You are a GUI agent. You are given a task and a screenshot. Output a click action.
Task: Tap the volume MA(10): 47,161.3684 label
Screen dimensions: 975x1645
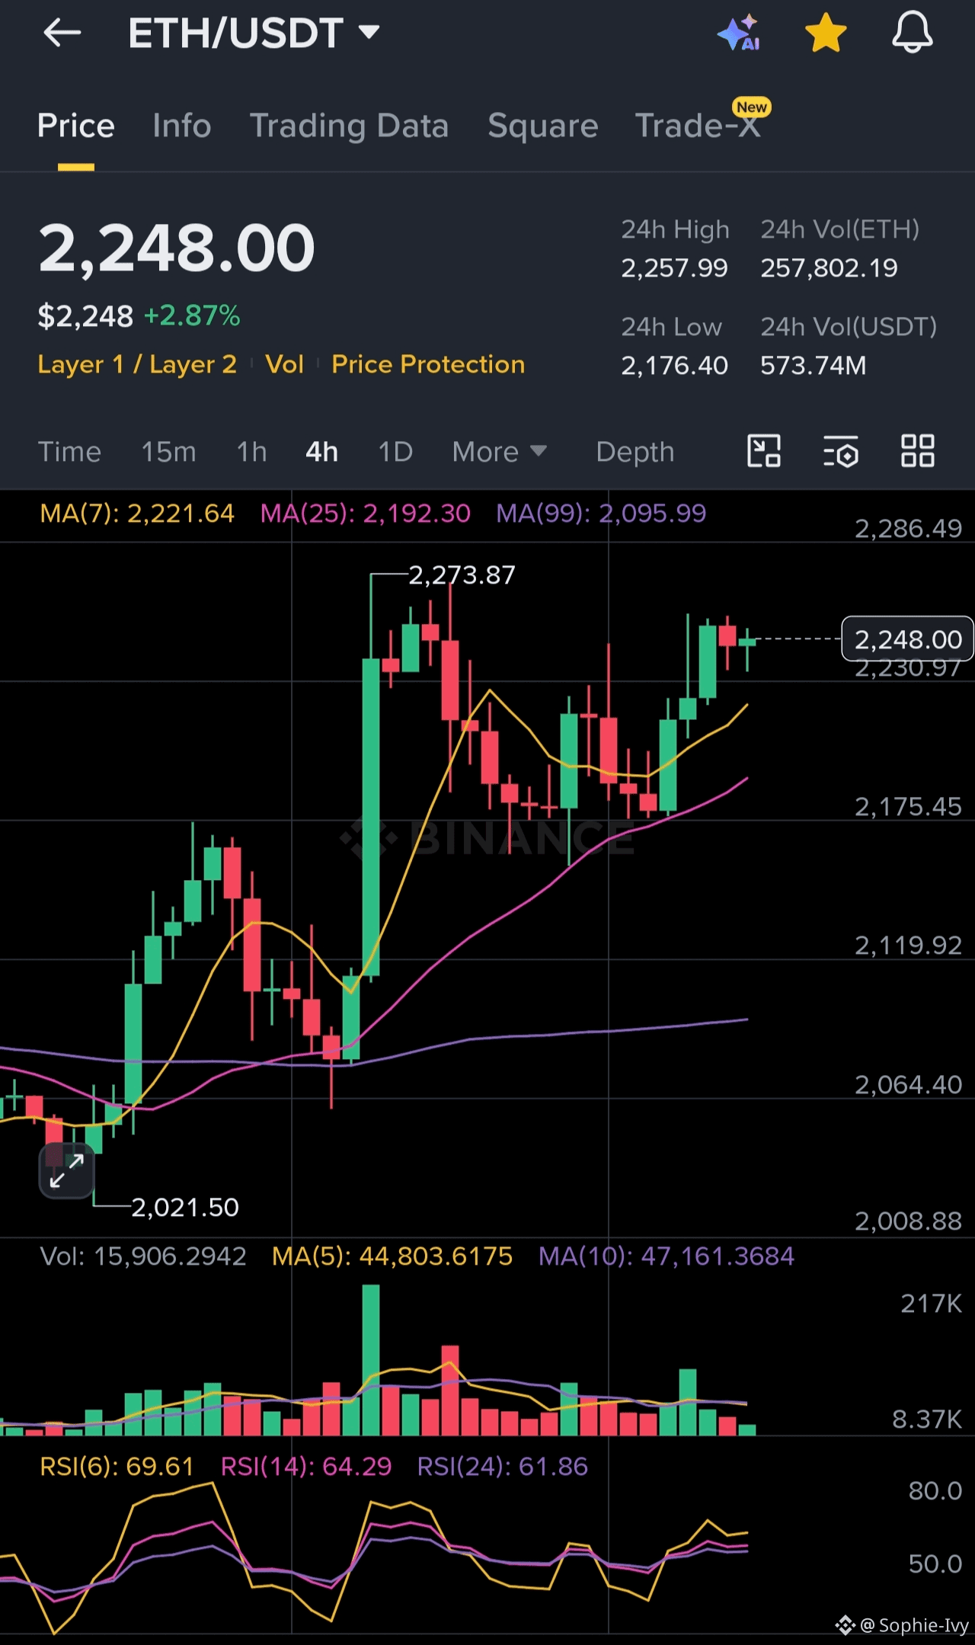coord(667,1256)
